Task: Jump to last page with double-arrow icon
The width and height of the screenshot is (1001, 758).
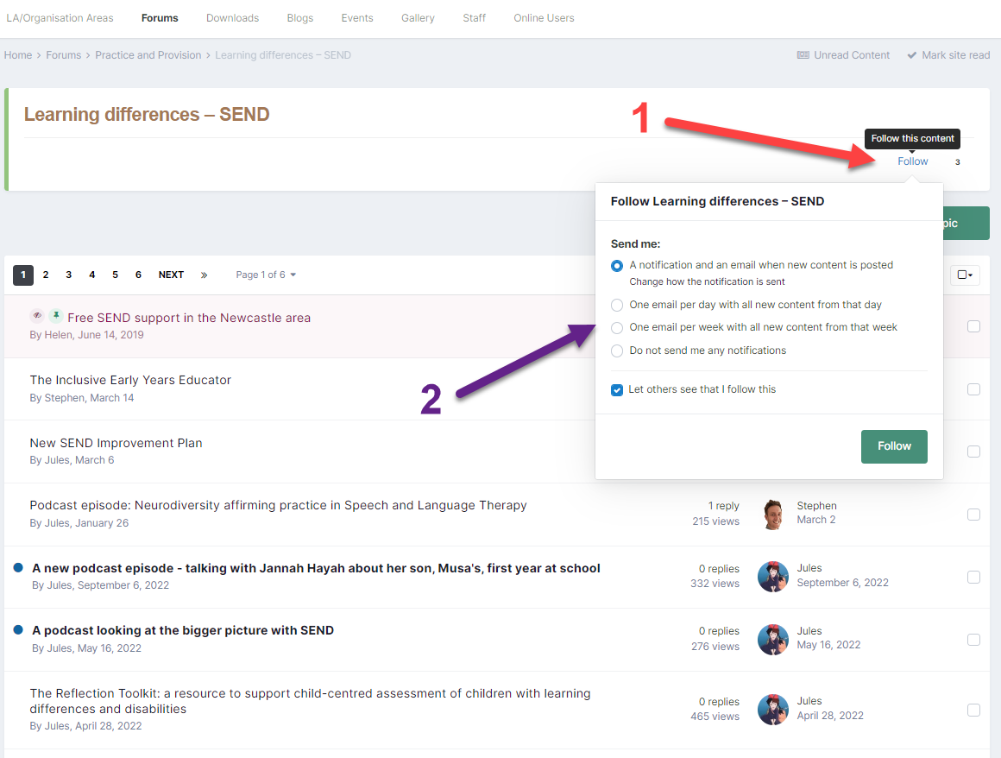Action: click(204, 275)
